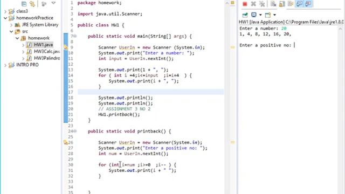Viewport: 345px width, 194px height.
Task: Click 'public class HW1 {' declaration
Action: [101, 25]
